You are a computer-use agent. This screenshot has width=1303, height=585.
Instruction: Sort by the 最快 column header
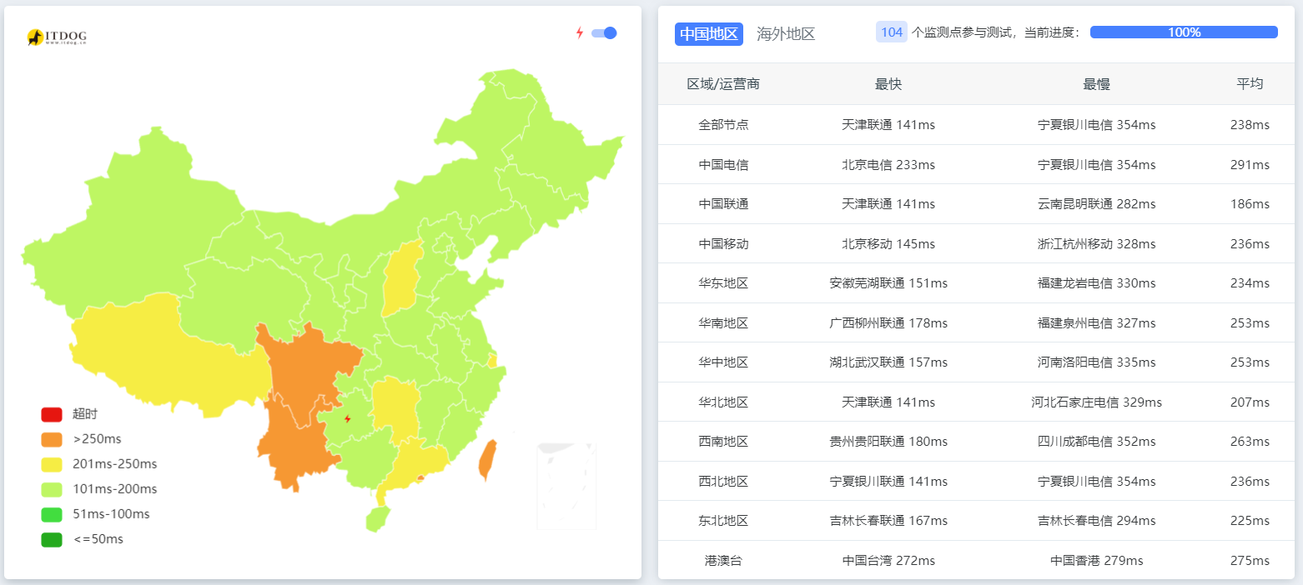(888, 84)
